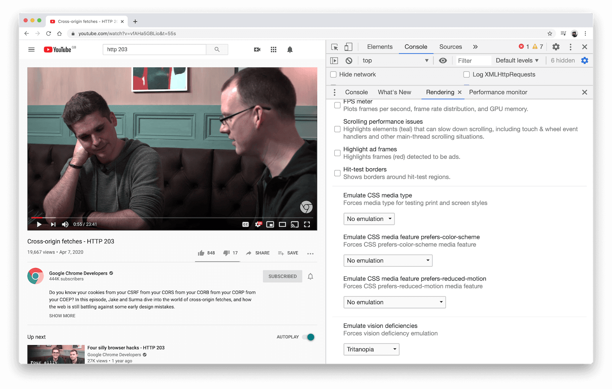Click the Cast icon on the video player
This screenshot has width=612, height=389.
[295, 225]
